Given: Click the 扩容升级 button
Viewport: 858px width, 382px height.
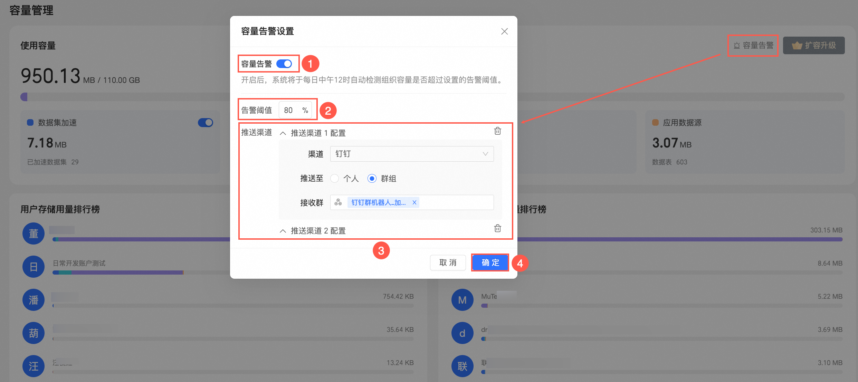Looking at the screenshot, I should 813,46.
